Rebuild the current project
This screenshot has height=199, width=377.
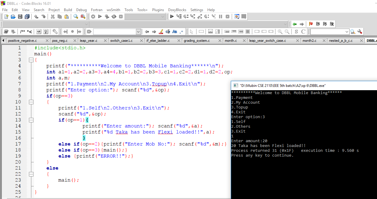pyautogui.click(x=113, y=16)
